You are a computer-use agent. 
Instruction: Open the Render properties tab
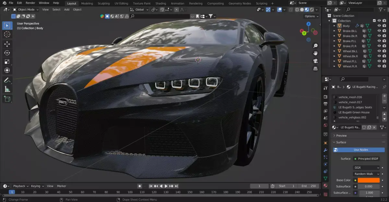coord(325,97)
